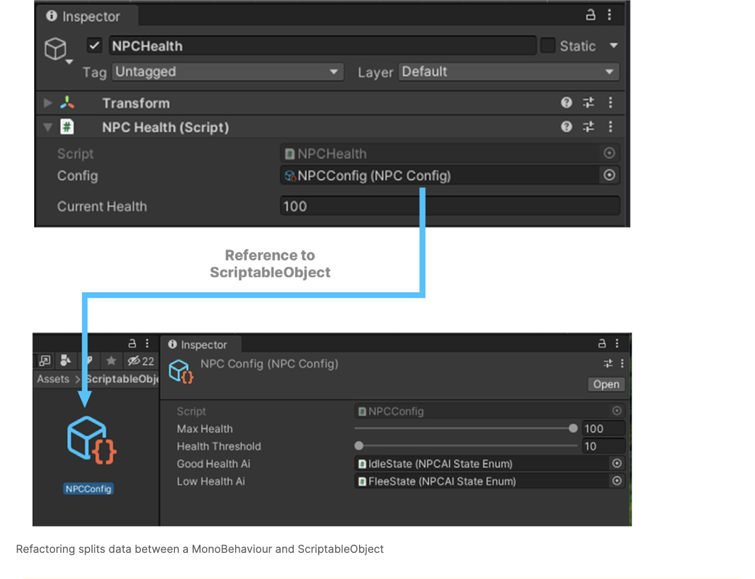
Task: Click the Max Health value field showing 100
Action: [603, 428]
